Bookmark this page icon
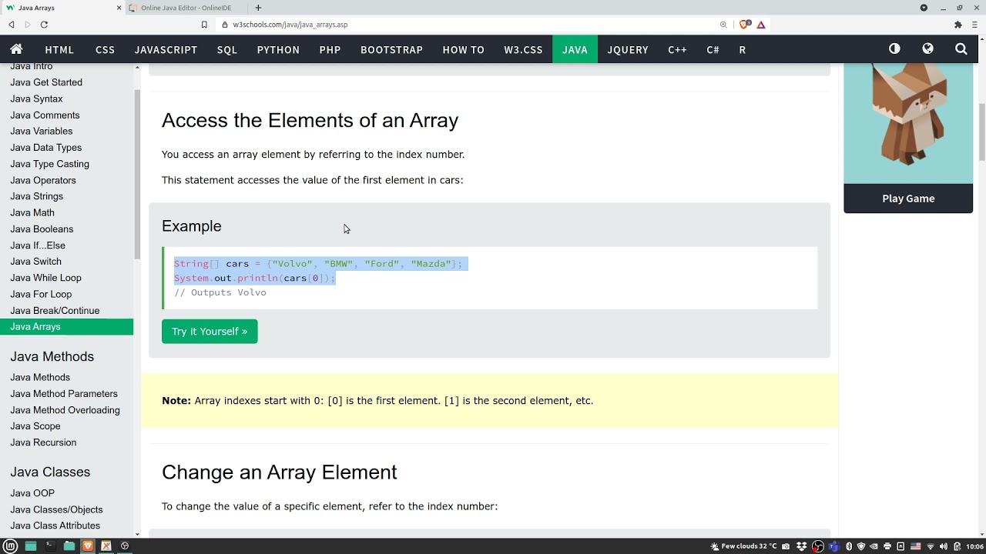 click(204, 25)
